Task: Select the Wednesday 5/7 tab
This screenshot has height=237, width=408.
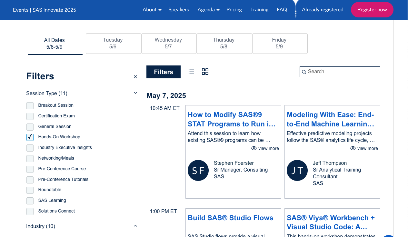Action: coord(168,43)
